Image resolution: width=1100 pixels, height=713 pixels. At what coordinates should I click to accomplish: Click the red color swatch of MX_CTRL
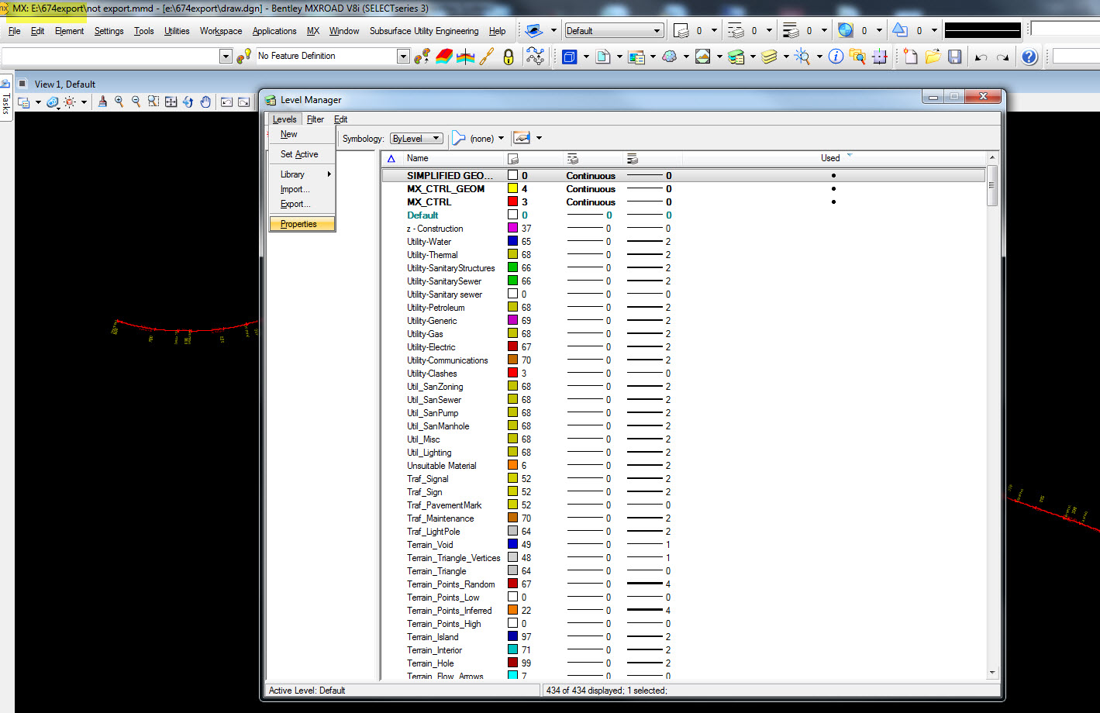pos(512,201)
